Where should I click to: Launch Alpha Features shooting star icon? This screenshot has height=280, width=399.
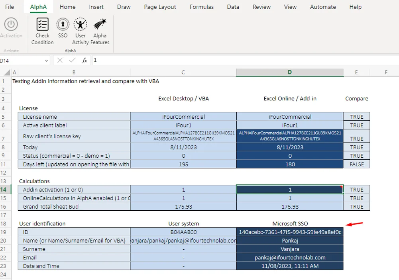click(x=100, y=31)
